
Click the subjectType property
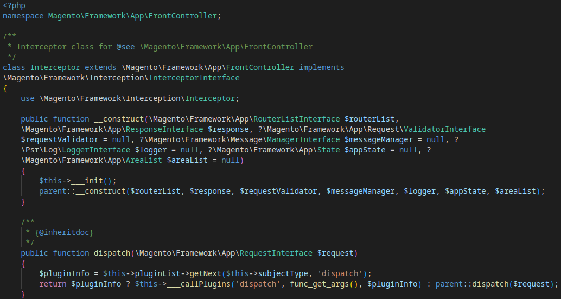click(283, 274)
